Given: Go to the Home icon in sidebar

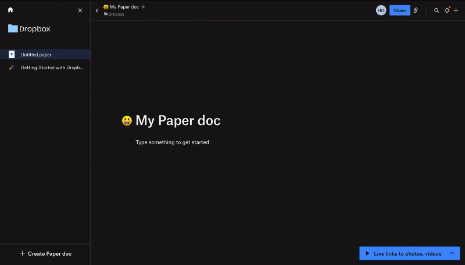Looking at the screenshot, I should (x=10, y=10).
